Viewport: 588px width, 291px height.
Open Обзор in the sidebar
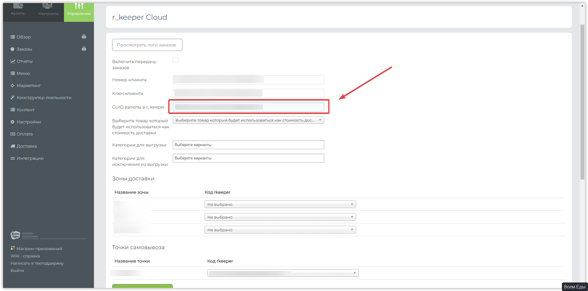click(x=24, y=37)
